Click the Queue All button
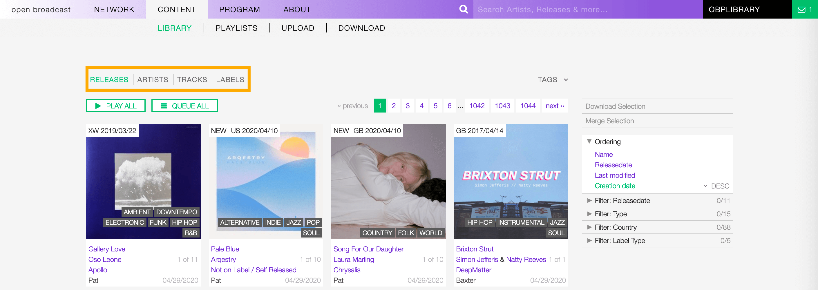The image size is (818, 290). [184, 106]
